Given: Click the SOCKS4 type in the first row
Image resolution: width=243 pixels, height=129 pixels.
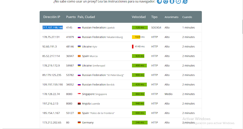Looking at the screenshot, I should click(x=156, y=27).
